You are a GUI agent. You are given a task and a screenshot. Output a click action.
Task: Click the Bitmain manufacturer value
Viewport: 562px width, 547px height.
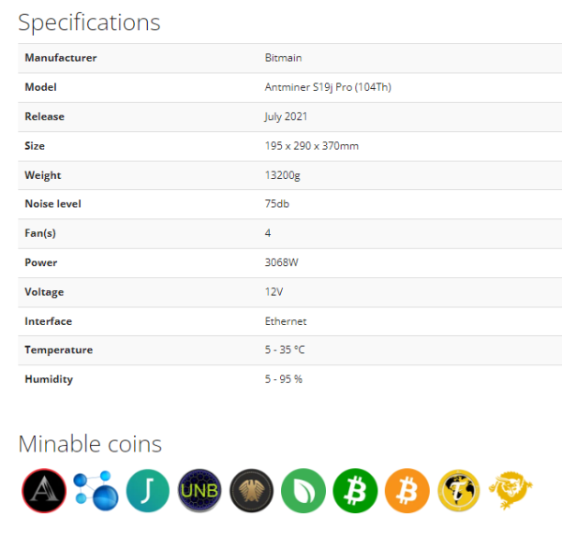(x=283, y=58)
